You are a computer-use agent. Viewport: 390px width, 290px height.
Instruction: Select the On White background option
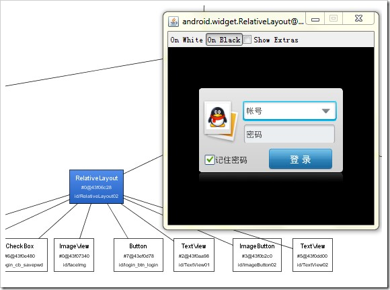tap(186, 40)
